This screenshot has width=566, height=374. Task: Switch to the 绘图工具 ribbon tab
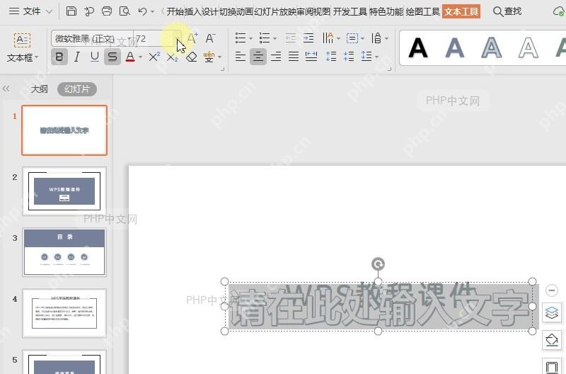coord(422,11)
